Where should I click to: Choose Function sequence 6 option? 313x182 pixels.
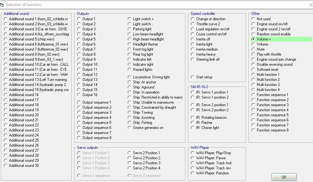coord(253,120)
